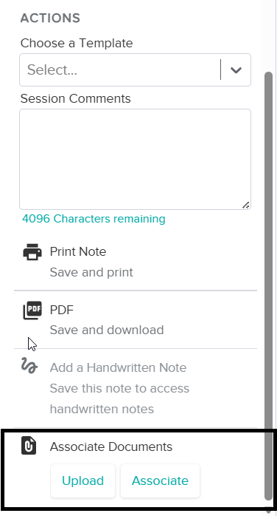Click the printer icon for Print Note
Screen dimensions: 277x516
(x=32, y=252)
